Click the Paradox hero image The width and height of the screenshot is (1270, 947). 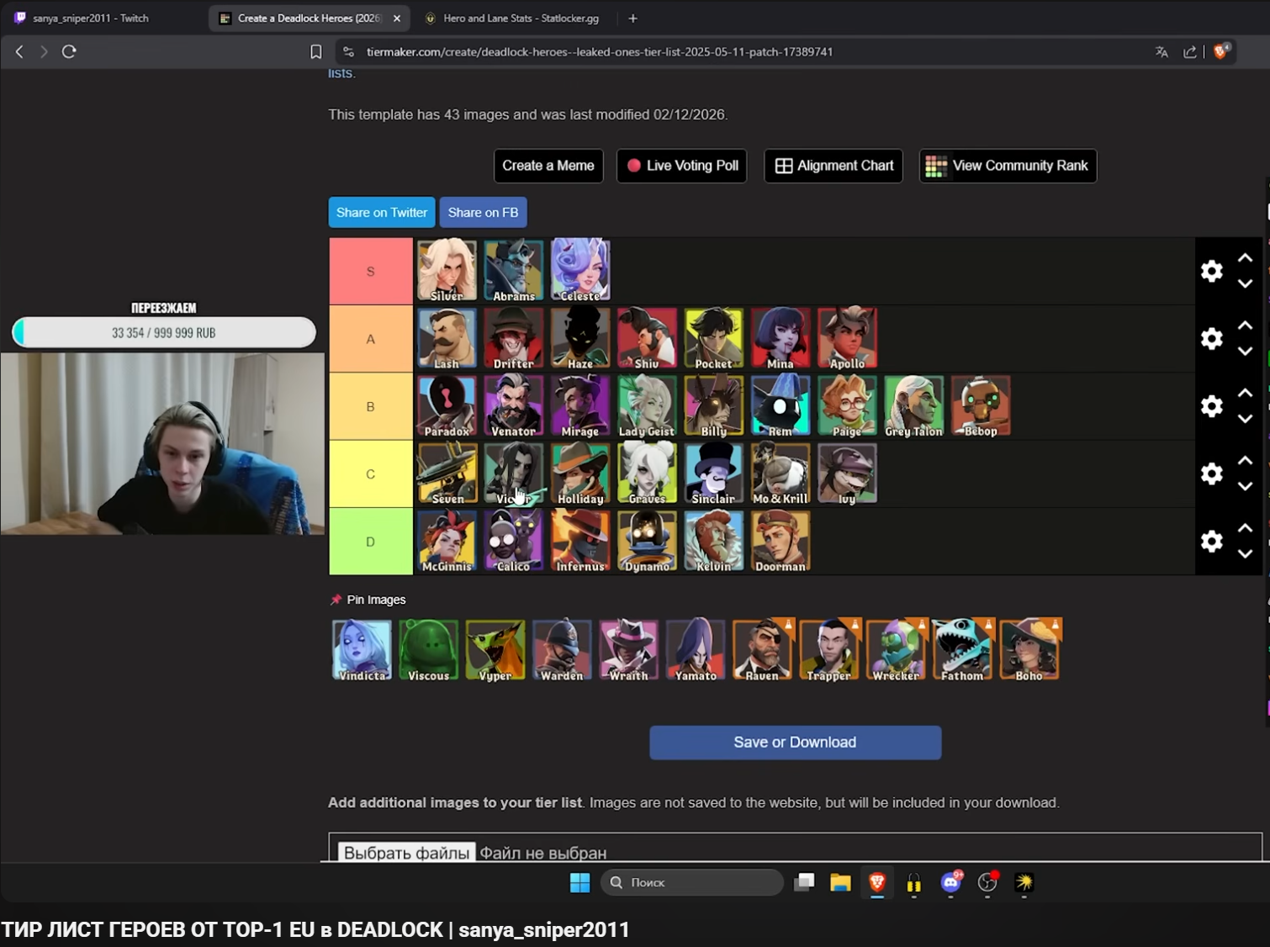coord(447,405)
